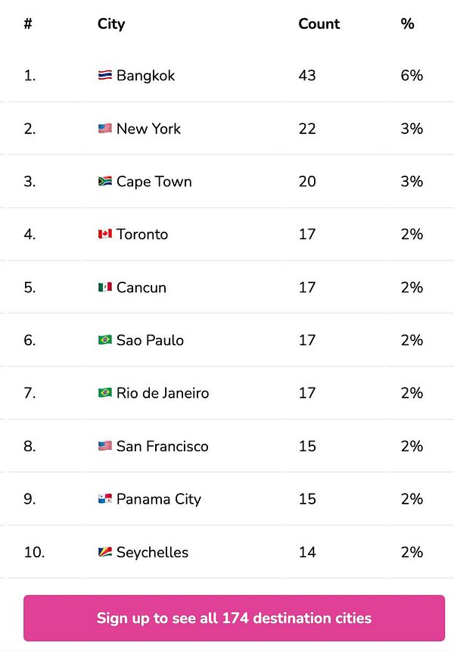This screenshot has width=454, height=652.
Task: Click the Thailand flag beside Bangkok
Action: click(104, 75)
